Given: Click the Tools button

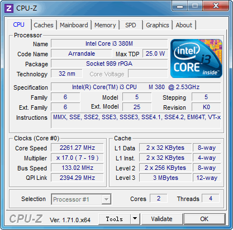Looking at the screenshot, I should [115, 219].
